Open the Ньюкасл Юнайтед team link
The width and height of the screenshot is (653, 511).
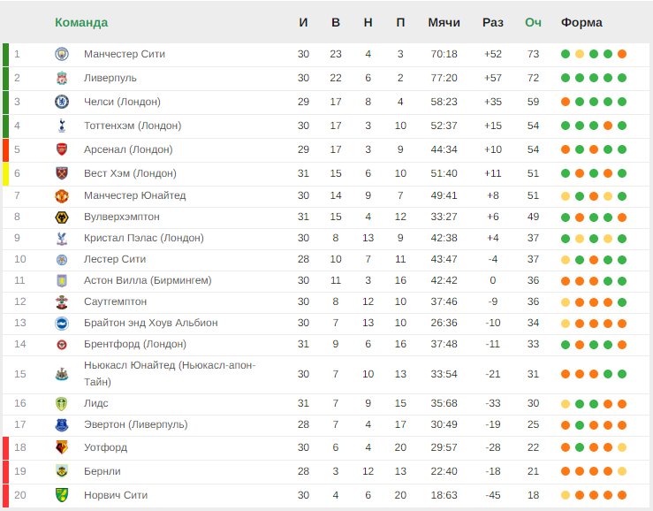pos(170,373)
